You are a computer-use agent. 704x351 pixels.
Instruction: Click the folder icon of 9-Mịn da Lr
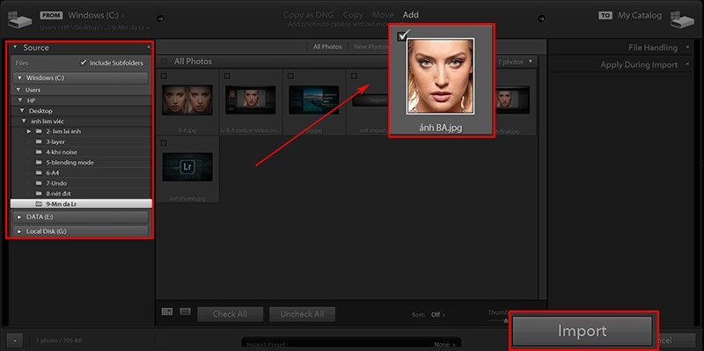coord(39,204)
